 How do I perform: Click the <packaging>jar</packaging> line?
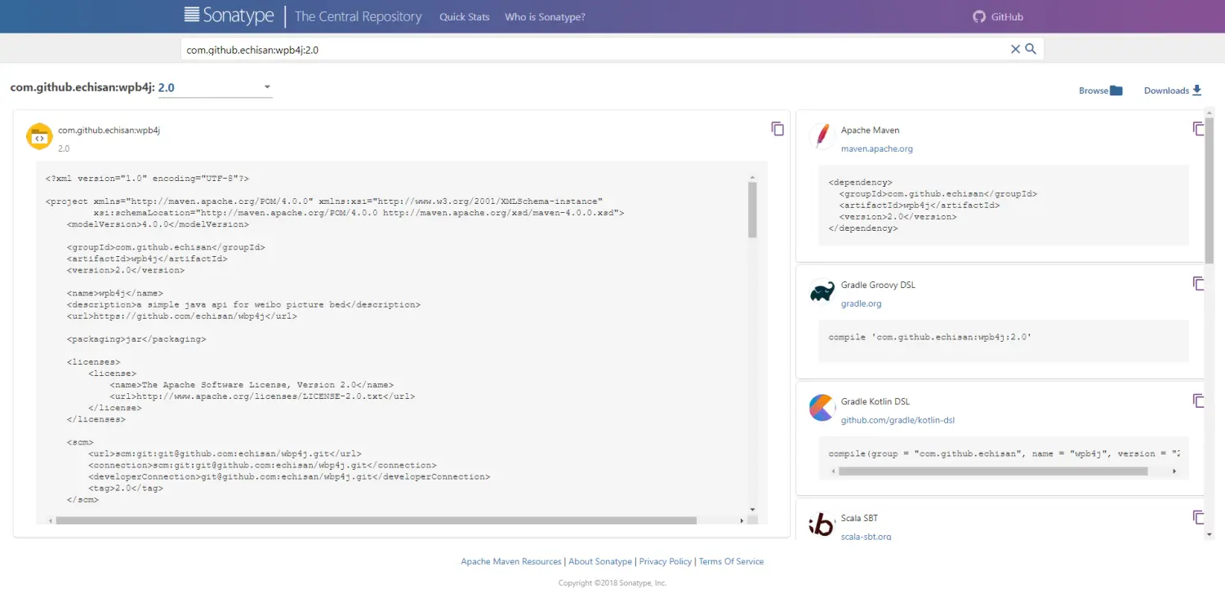click(x=136, y=338)
